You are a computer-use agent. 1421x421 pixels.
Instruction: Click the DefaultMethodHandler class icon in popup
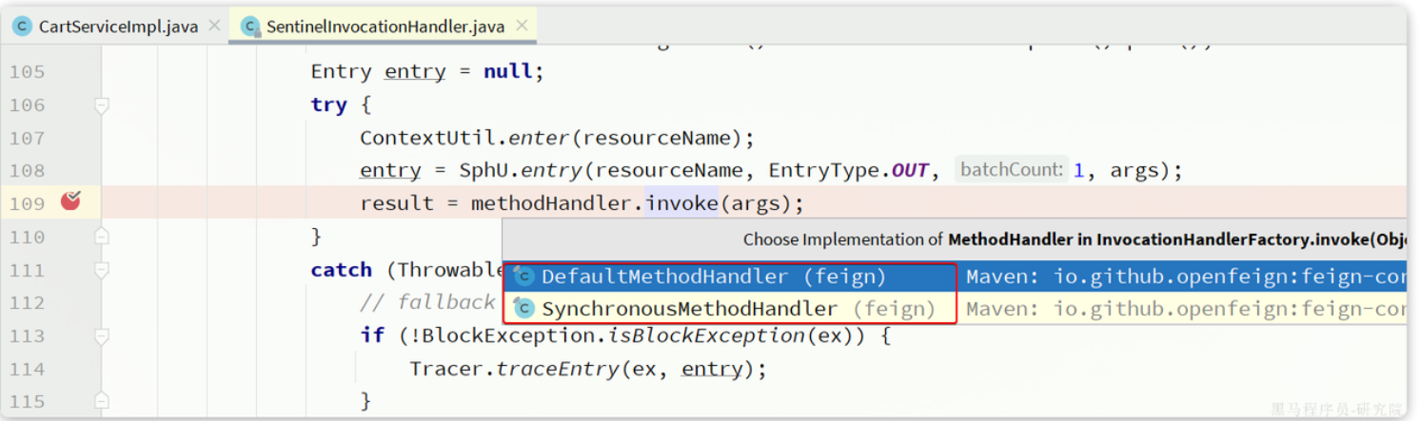(523, 277)
